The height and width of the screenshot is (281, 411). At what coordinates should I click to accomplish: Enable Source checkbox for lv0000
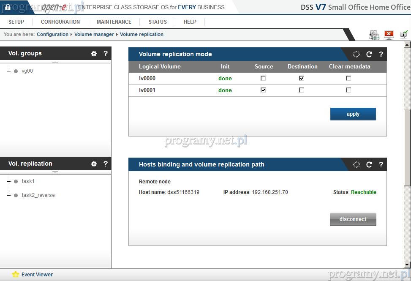(263, 78)
